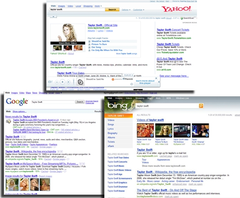Image resolution: width=240 pixels, height=198 pixels.
Task: Close the Yahoo music player bar
Action: 156,78
